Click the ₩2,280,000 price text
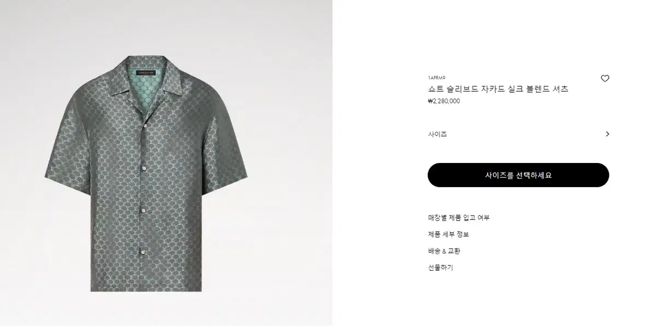This screenshot has height=326, width=657. [443, 101]
